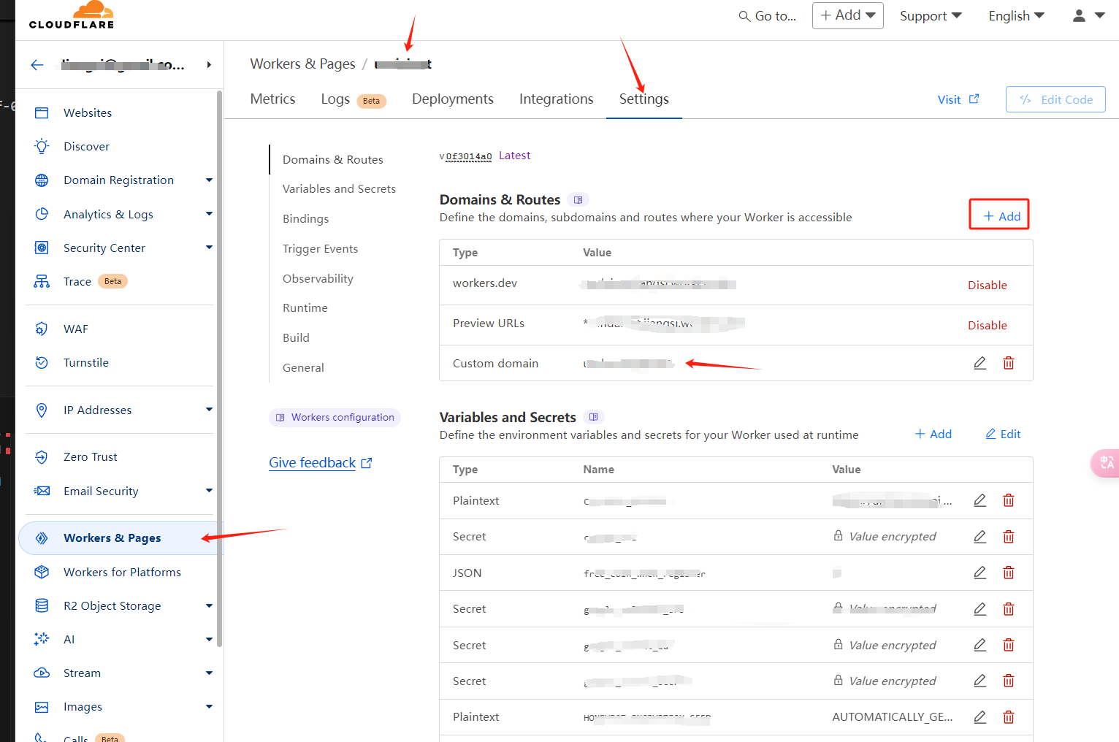Click the Turnstile icon
Viewport: 1119px width, 742px height.
tap(42, 362)
